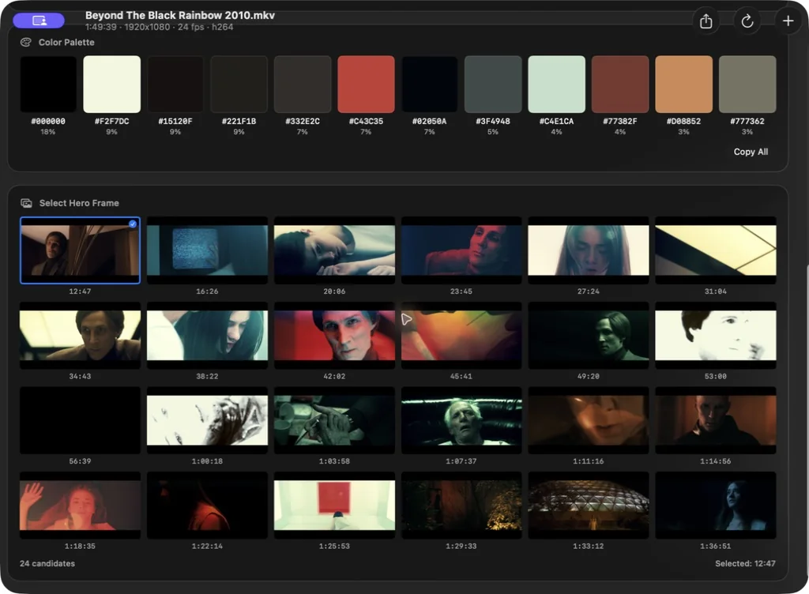This screenshot has width=809, height=594.
Task: Select the #777362 olive gray swatch
Action: [x=747, y=84]
